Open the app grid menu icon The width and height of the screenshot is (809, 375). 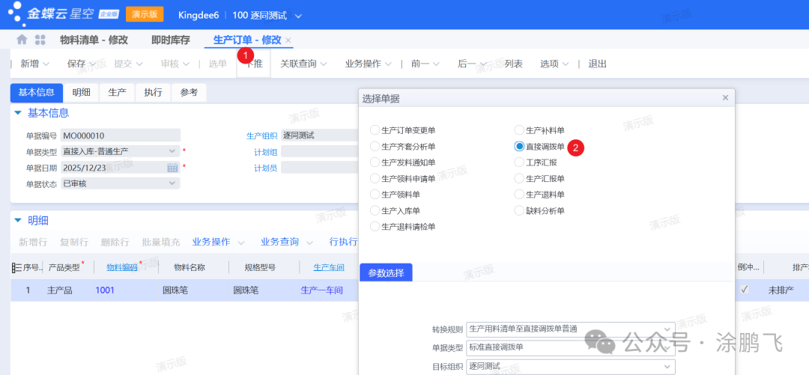40,40
